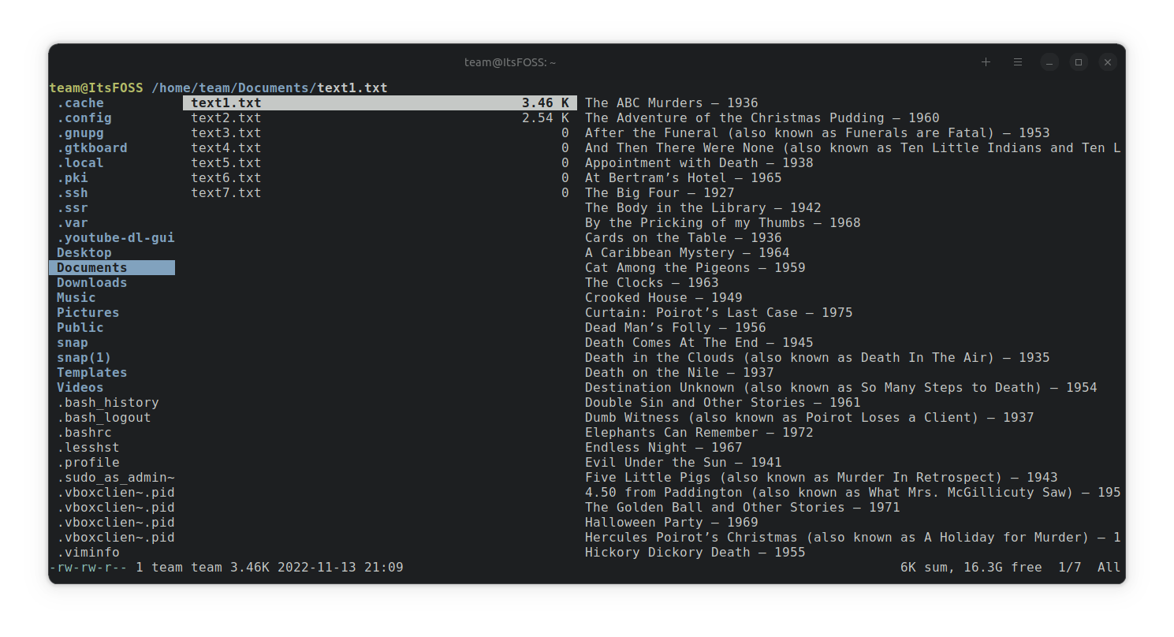
Task: Open the .ssh directory
Action: pyautogui.click(x=73, y=192)
